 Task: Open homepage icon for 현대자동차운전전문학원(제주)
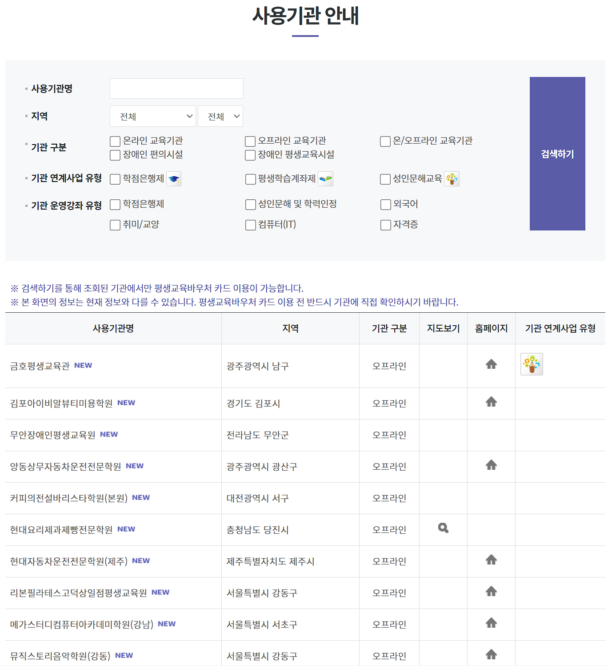click(x=491, y=559)
